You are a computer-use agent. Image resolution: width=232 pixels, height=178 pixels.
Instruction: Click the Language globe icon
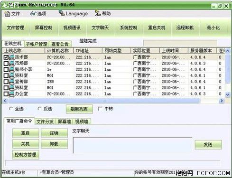click(x=61, y=13)
